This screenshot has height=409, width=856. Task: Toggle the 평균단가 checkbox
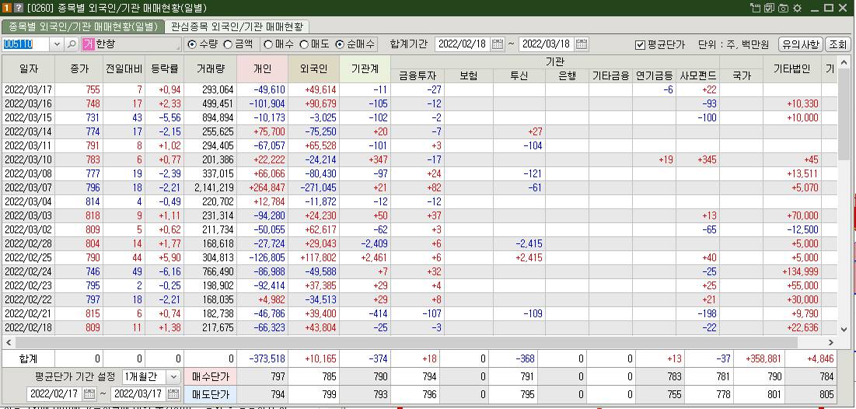point(641,45)
